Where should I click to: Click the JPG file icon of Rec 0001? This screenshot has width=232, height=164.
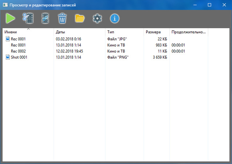(x=8, y=39)
